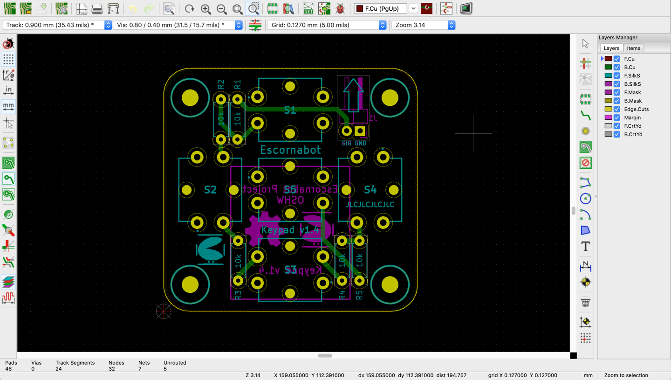Load netlist with NET icon
Image resolution: width=671 pixels, height=380 pixels.
(308, 8)
